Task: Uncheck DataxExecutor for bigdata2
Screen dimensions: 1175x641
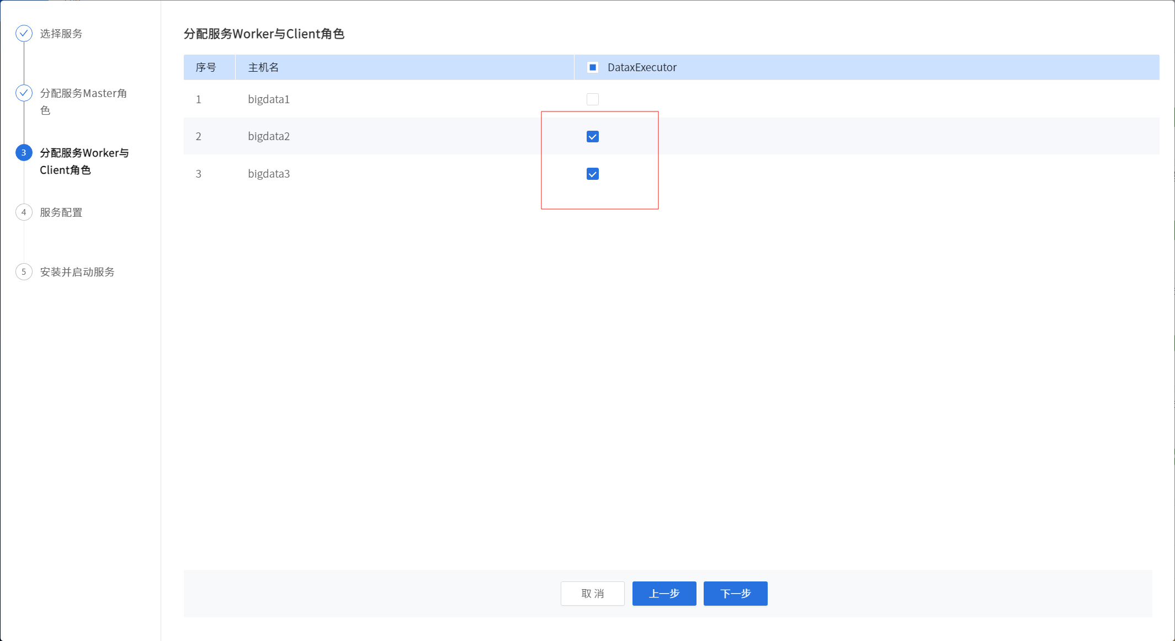Action: click(x=593, y=136)
